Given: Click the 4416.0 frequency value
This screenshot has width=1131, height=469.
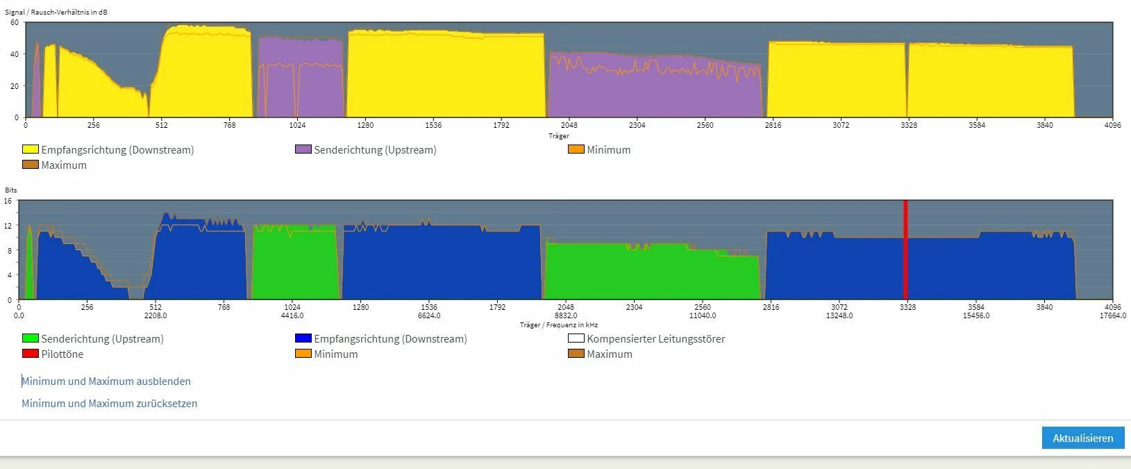Looking at the screenshot, I should [292, 315].
